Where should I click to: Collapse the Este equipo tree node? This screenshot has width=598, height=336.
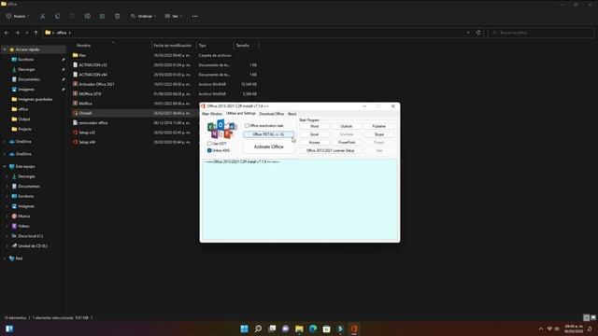pyautogui.click(x=5, y=166)
